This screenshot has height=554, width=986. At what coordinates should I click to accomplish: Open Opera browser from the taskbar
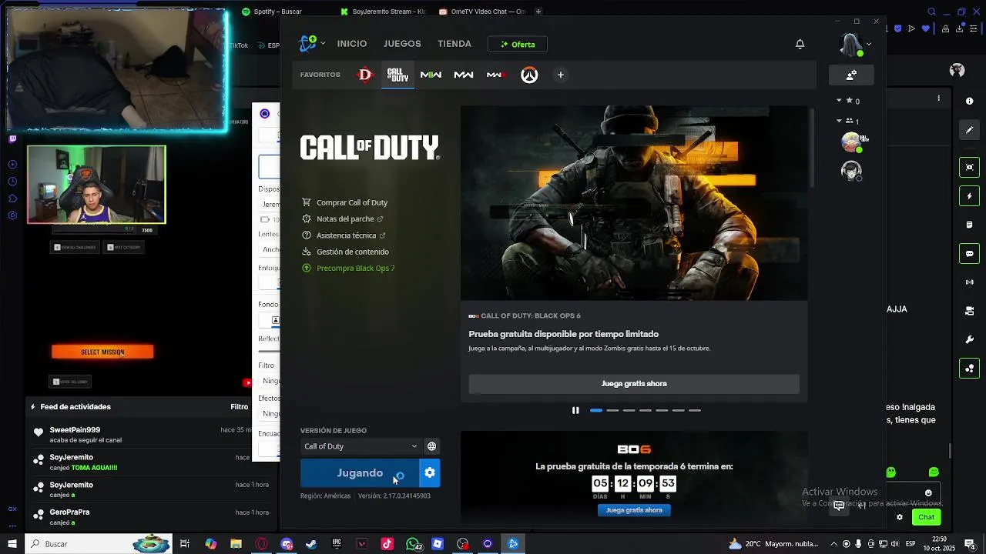pos(261,544)
